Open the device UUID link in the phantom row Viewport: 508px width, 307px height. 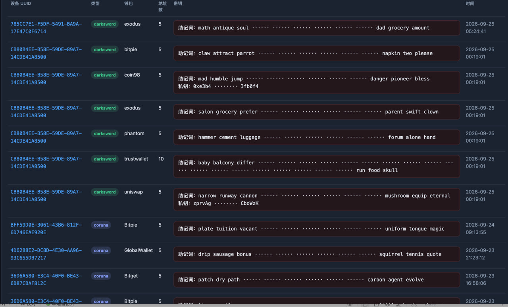coord(46,137)
